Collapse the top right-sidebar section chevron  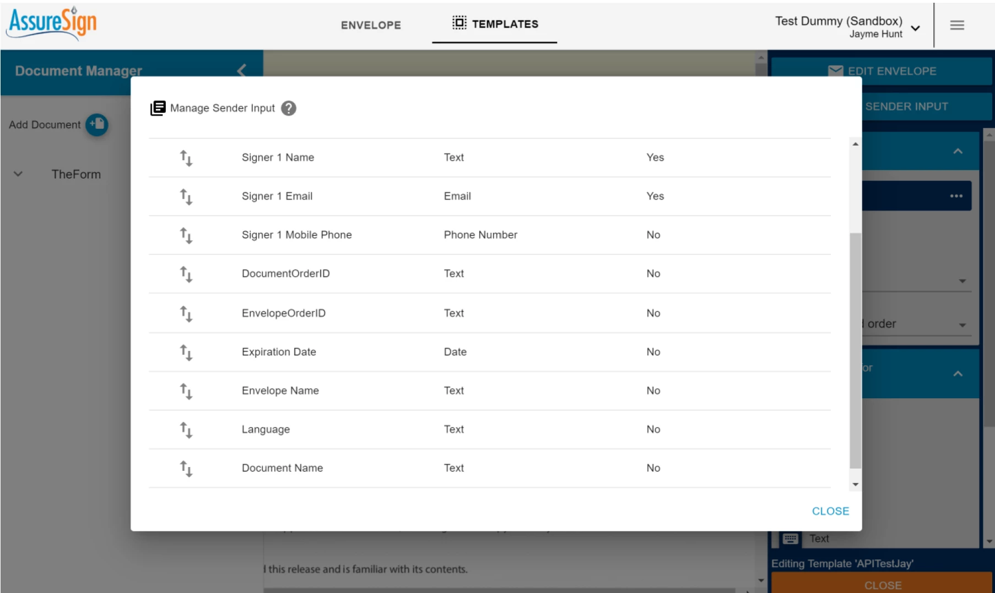click(958, 151)
